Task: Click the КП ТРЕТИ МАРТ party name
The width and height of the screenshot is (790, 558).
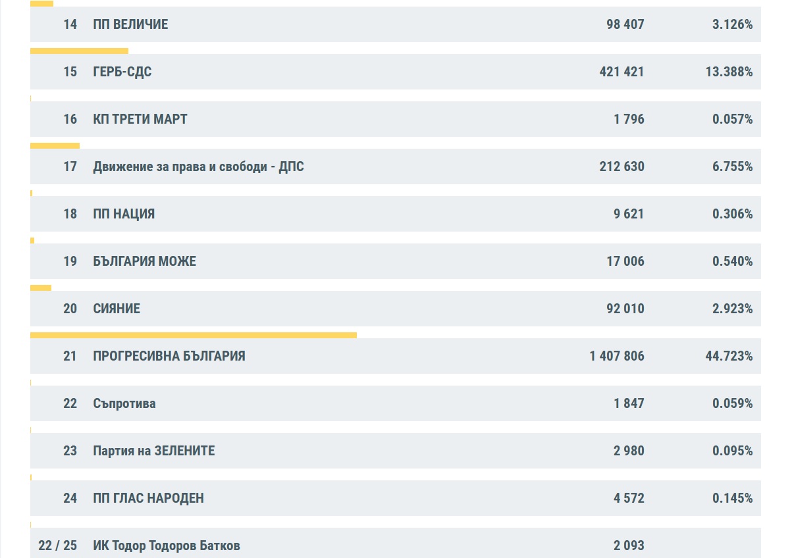Action: coord(140,119)
